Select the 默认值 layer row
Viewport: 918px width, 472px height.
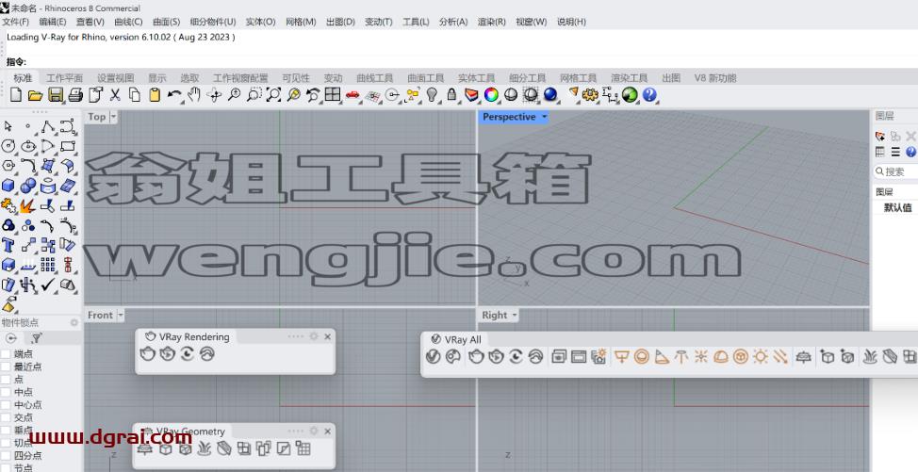tap(895, 207)
